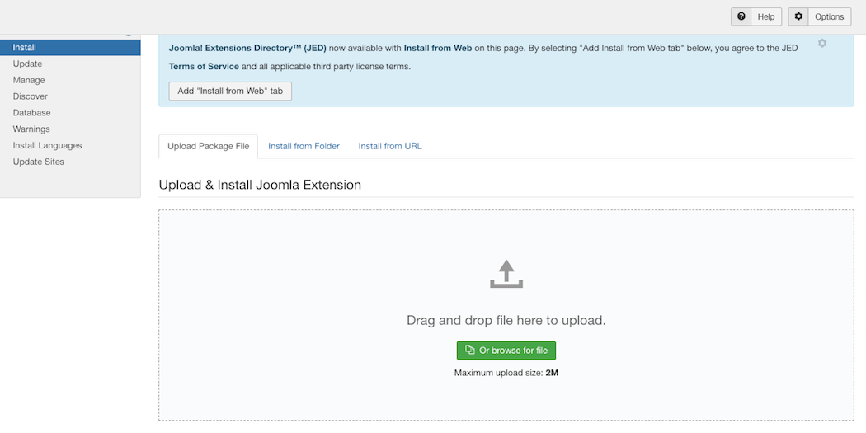Open the Manage sidebar item
Image resolution: width=866 pixels, height=433 pixels.
(x=29, y=80)
